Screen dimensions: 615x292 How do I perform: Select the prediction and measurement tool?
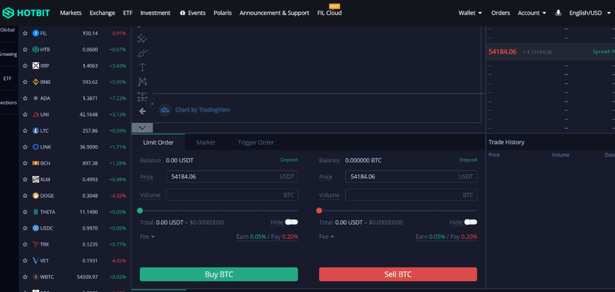pyautogui.click(x=142, y=97)
